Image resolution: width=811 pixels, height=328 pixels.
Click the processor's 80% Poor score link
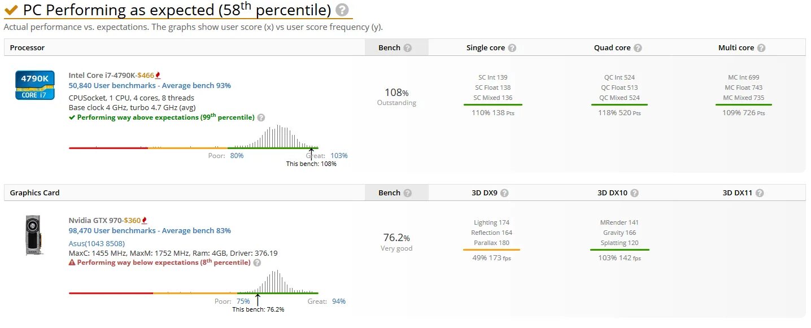pyautogui.click(x=237, y=156)
